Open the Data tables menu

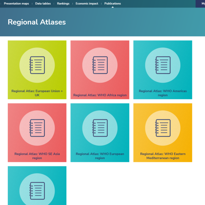(x=43, y=3)
